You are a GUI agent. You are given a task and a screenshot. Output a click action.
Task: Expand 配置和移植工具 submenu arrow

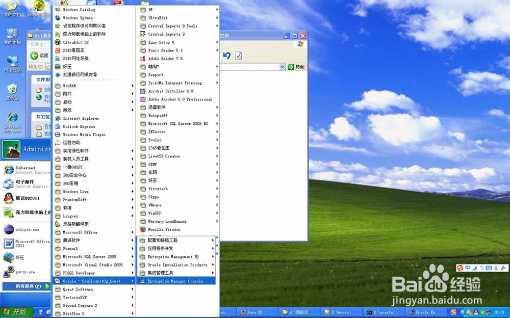[x=213, y=241]
